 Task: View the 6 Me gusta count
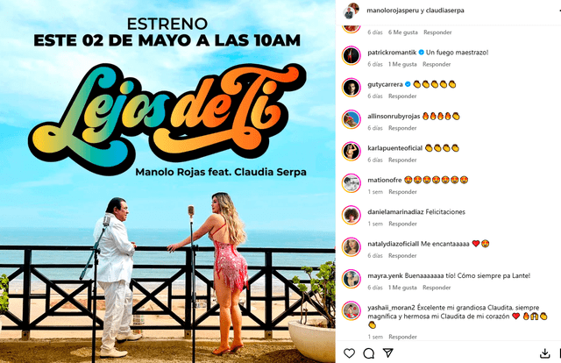tap(403, 32)
